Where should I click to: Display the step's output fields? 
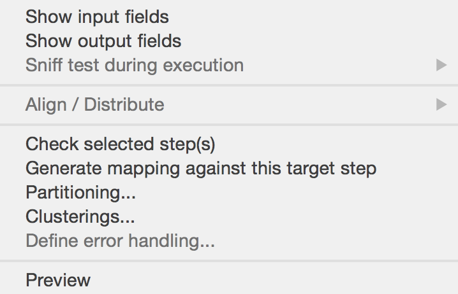(103, 41)
